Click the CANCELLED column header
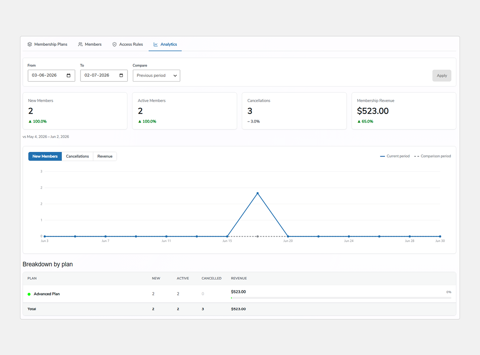 (x=212, y=279)
